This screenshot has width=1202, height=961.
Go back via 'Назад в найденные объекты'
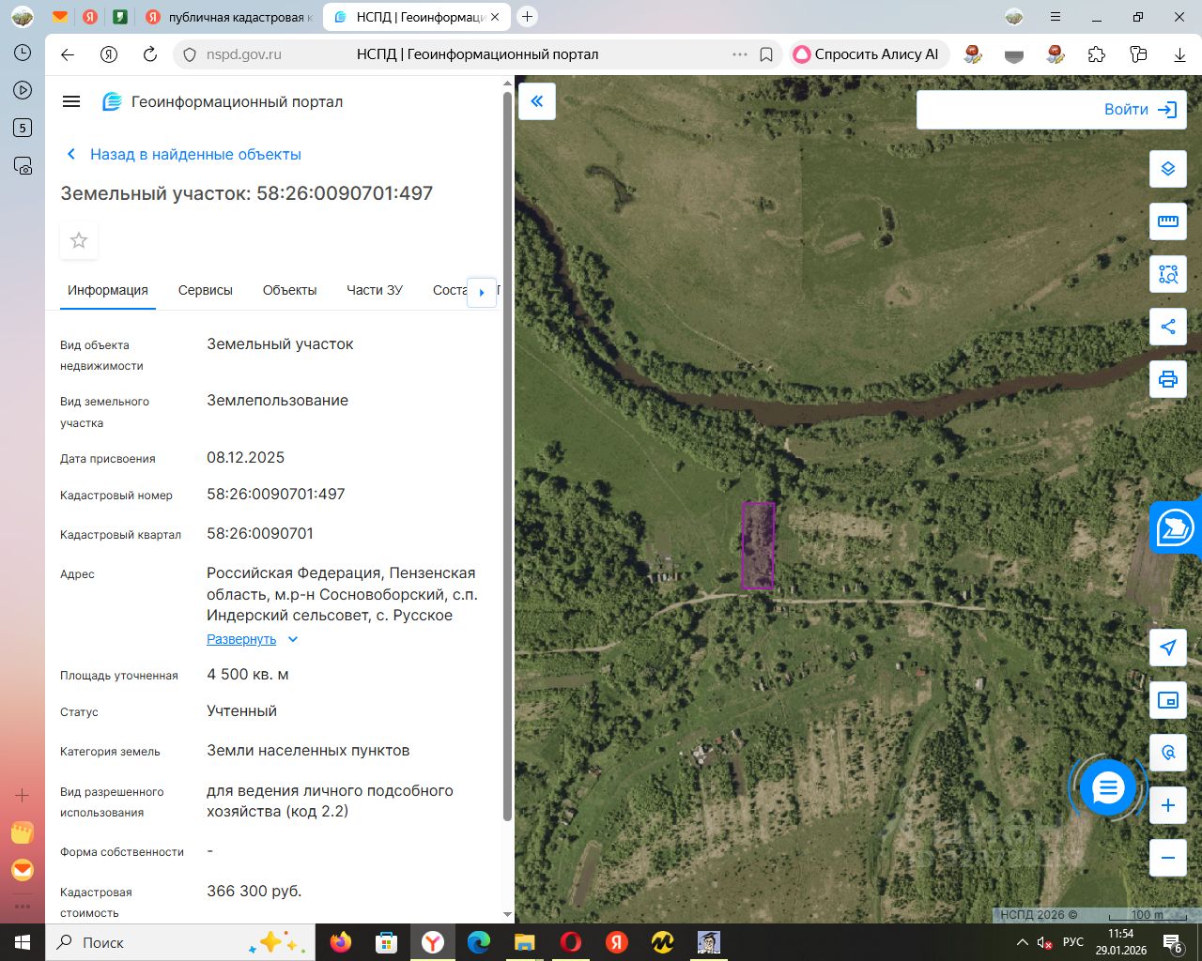[x=184, y=154]
